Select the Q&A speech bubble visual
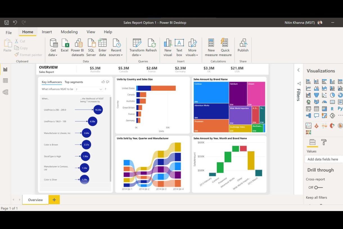This screenshot has height=229, width=343. pos(316,115)
